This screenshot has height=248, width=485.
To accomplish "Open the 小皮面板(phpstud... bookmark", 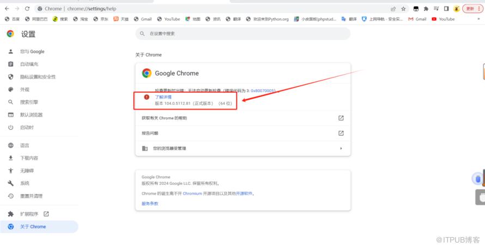I will tap(315, 19).
